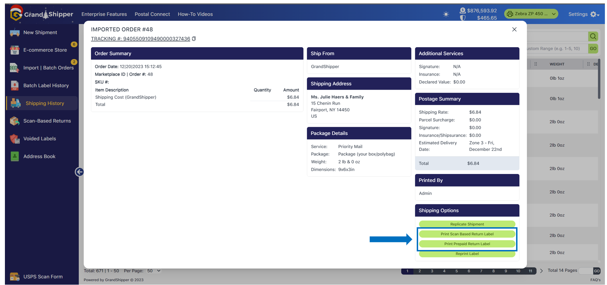Click the $465.65 balance amount
This screenshot has height=285, width=607.
487,18
